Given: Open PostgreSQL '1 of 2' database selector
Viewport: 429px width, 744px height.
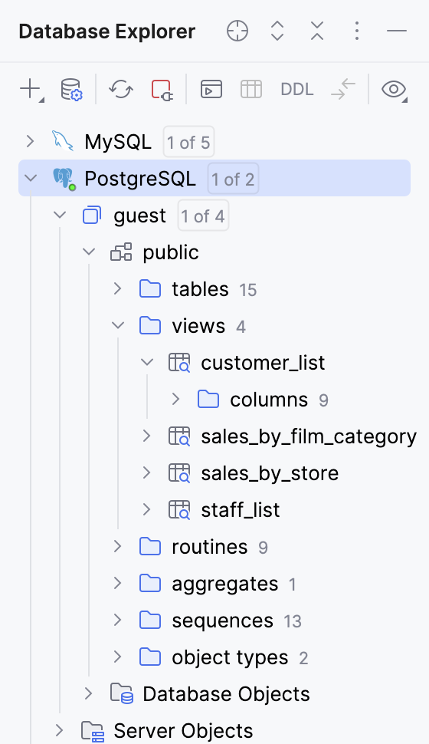Looking at the screenshot, I should [x=233, y=179].
